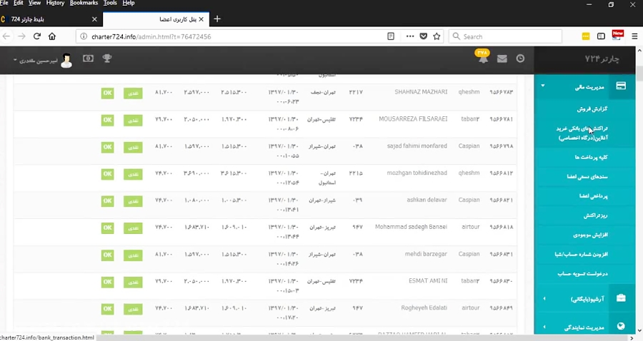Open افزودن شماره حساب/شبا link
The width and height of the screenshot is (643, 341).
[x=581, y=254]
